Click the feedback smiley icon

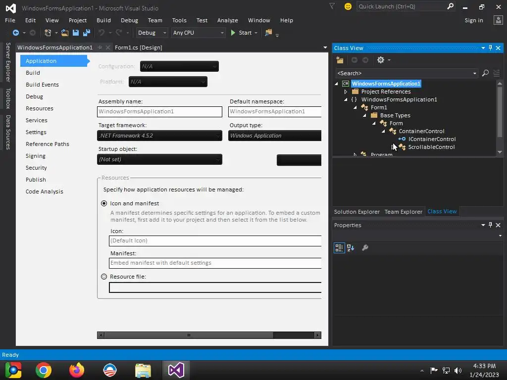pyautogui.click(x=348, y=6)
